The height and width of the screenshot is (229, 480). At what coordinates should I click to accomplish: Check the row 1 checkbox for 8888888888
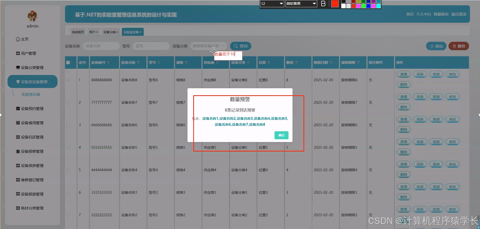pyautogui.click(x=68, y=80)
